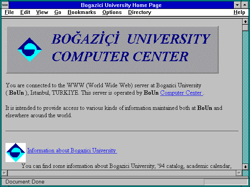The height and width of the screenshot is (187, 250).
Task: Minimize the browser window
Action: click(237, 5)
